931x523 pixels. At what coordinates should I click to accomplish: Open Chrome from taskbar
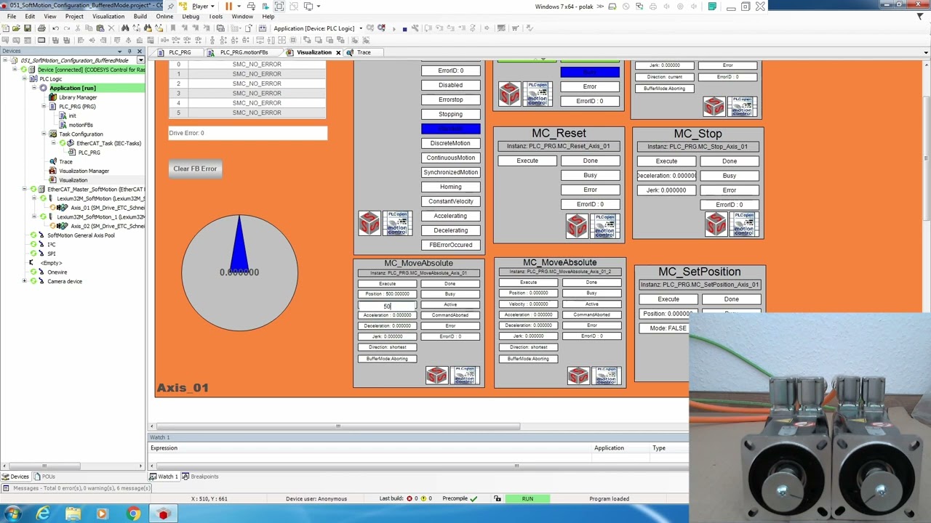pyautogui.click(x=132, y=514)
